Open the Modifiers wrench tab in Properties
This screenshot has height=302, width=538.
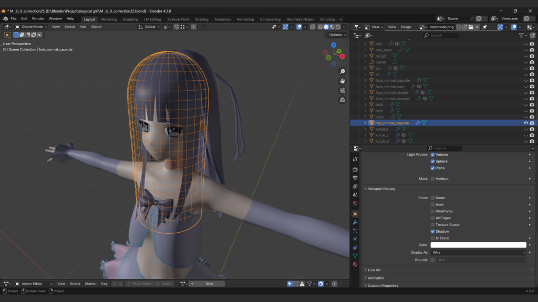point(355,222)
